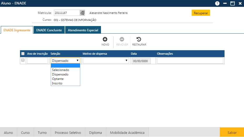The image size is (244, 137).
Task: Click the Matrícula search lookup icon
Action: coord(83,13)
